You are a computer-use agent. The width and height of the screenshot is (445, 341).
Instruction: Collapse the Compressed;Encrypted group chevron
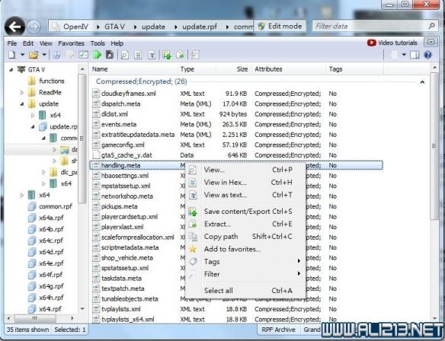(x=422, y=82)
